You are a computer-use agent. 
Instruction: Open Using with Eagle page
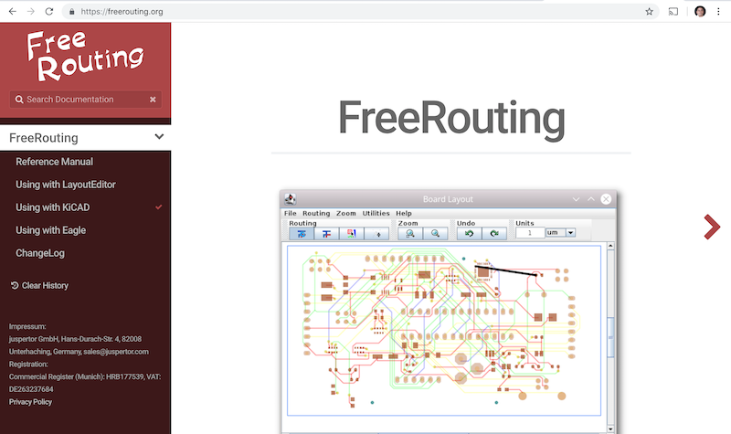(x=51, y=230)
